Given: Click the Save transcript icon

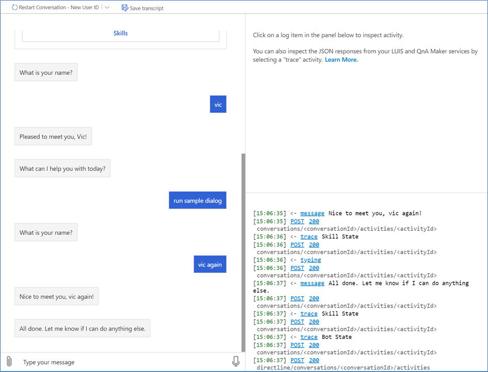Looking at the screenshot, I should tap(125, 8).
